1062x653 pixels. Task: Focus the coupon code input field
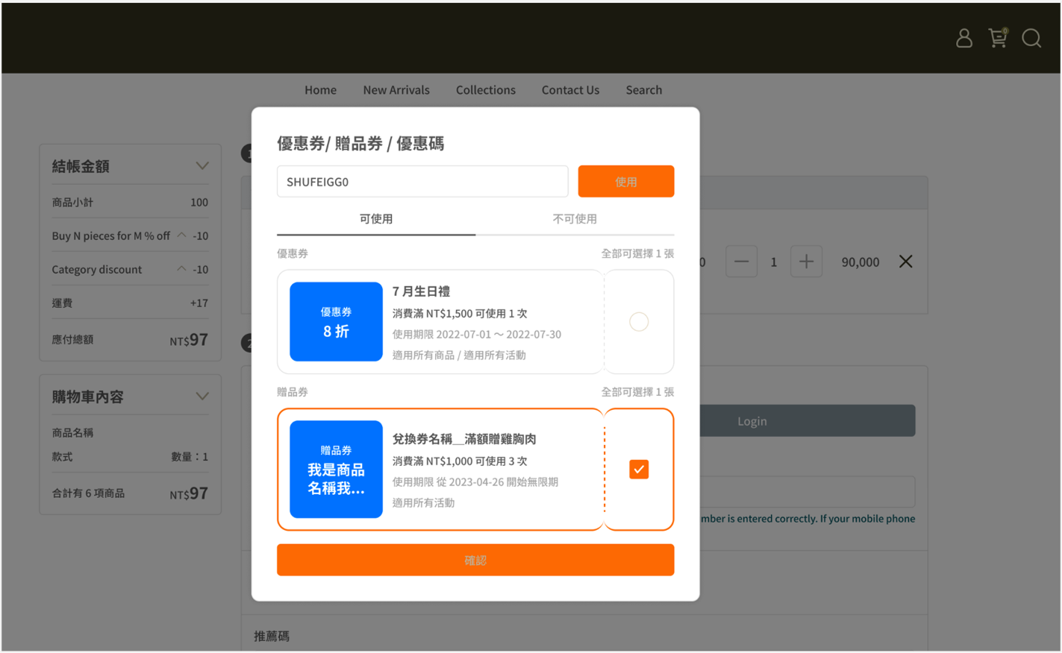[x=422, y=182]
